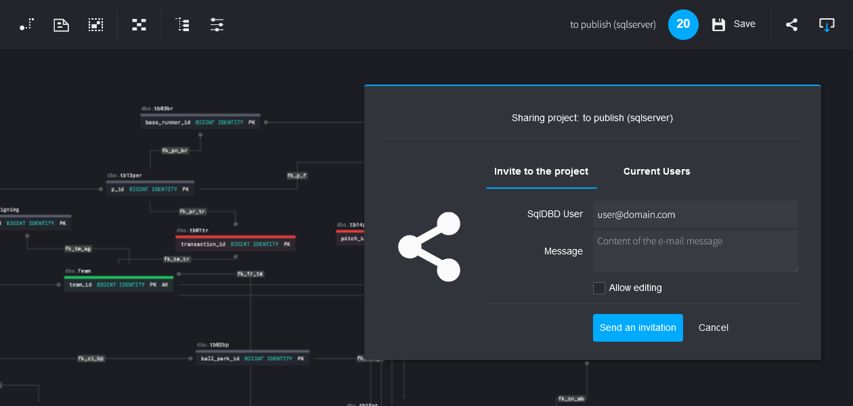Select the Invite to the project tab
The image size is (853, 406).
pyautogui.click(x=541, y=171)
